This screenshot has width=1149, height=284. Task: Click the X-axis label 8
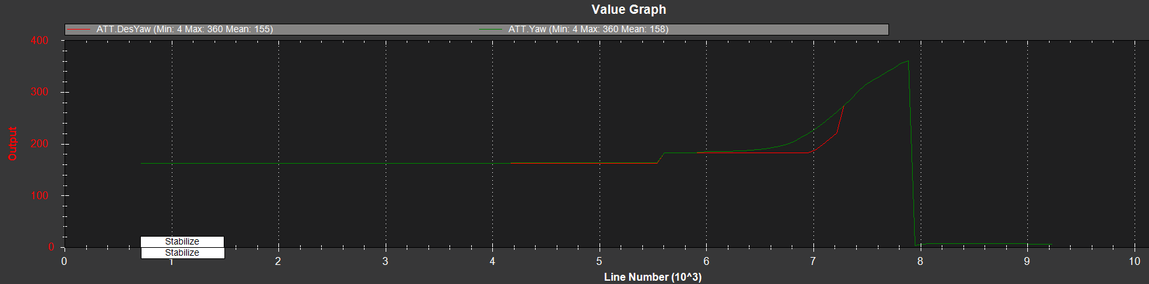(x=920, y=261)
